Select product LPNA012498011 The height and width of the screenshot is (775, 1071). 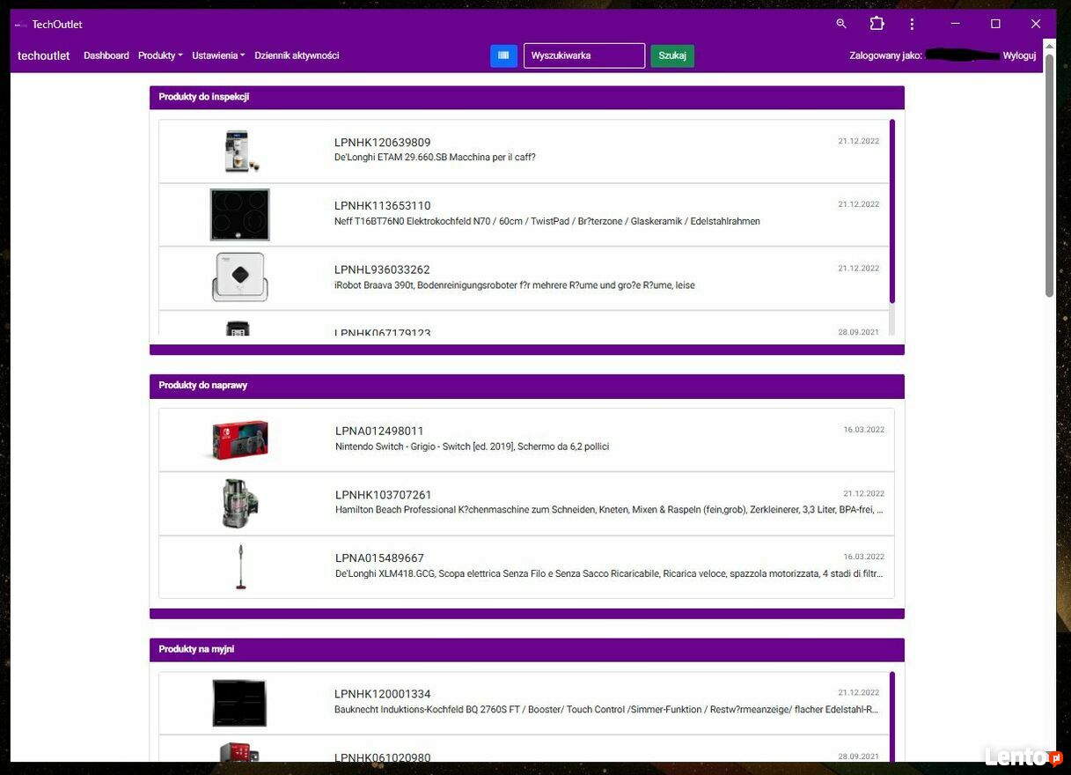click(379, 431)
